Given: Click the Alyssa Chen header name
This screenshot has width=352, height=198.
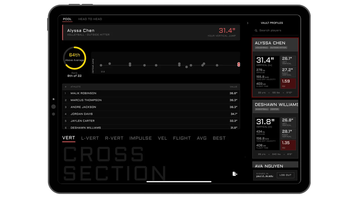Looking at the screenshot, I should click(x=81, y=31).
